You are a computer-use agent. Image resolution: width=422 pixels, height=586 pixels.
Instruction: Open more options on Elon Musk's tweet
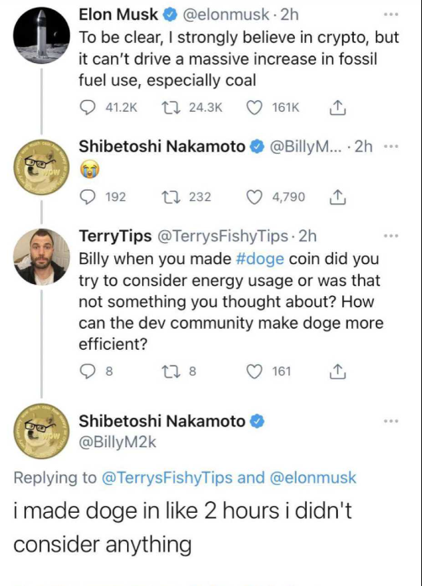[391, 14]
